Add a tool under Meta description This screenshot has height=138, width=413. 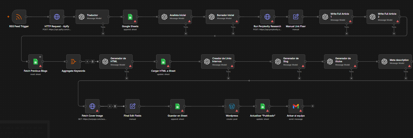click(x=406, y=78)
